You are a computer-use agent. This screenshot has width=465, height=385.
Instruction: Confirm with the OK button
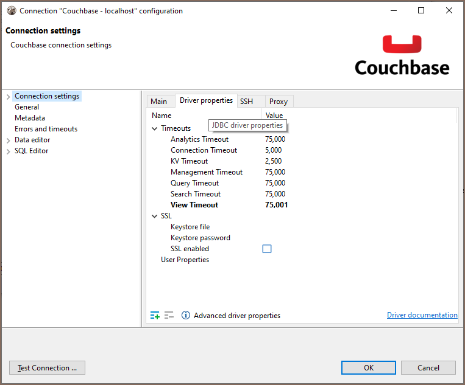click(x=368, y=367)
